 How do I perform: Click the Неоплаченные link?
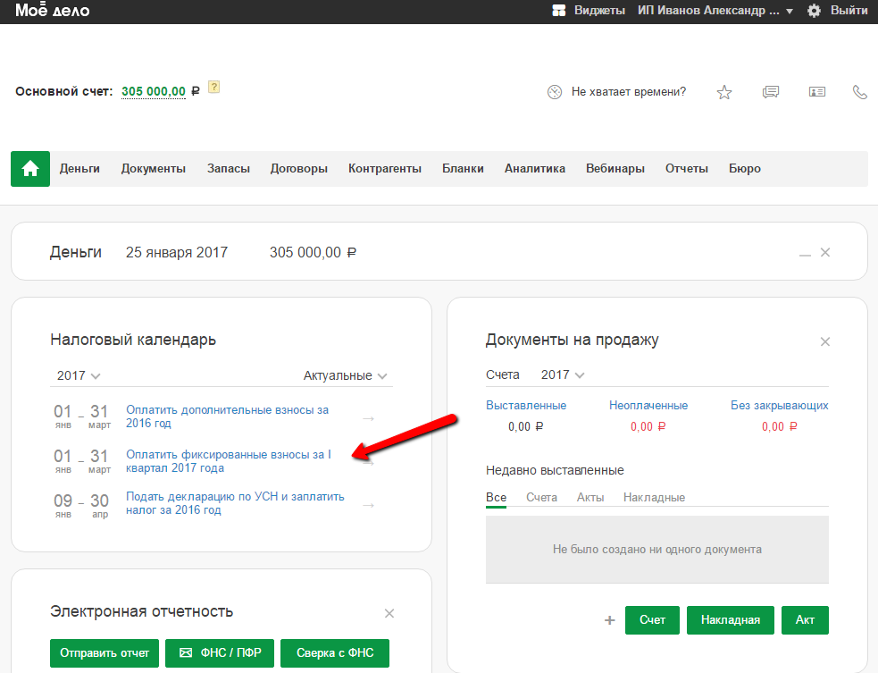[648, 405]
